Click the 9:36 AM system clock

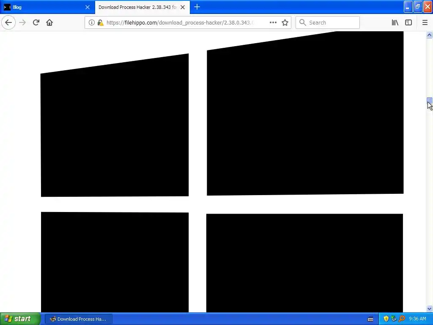417,319
